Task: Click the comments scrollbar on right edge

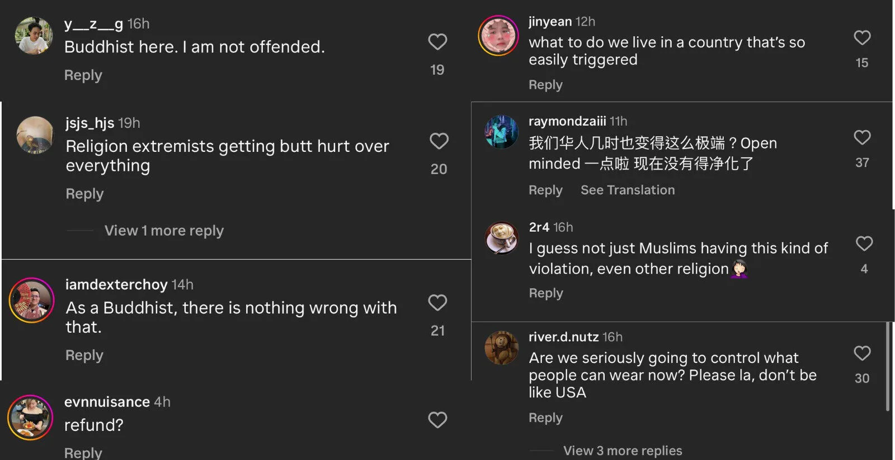Action: coord(888,367)
